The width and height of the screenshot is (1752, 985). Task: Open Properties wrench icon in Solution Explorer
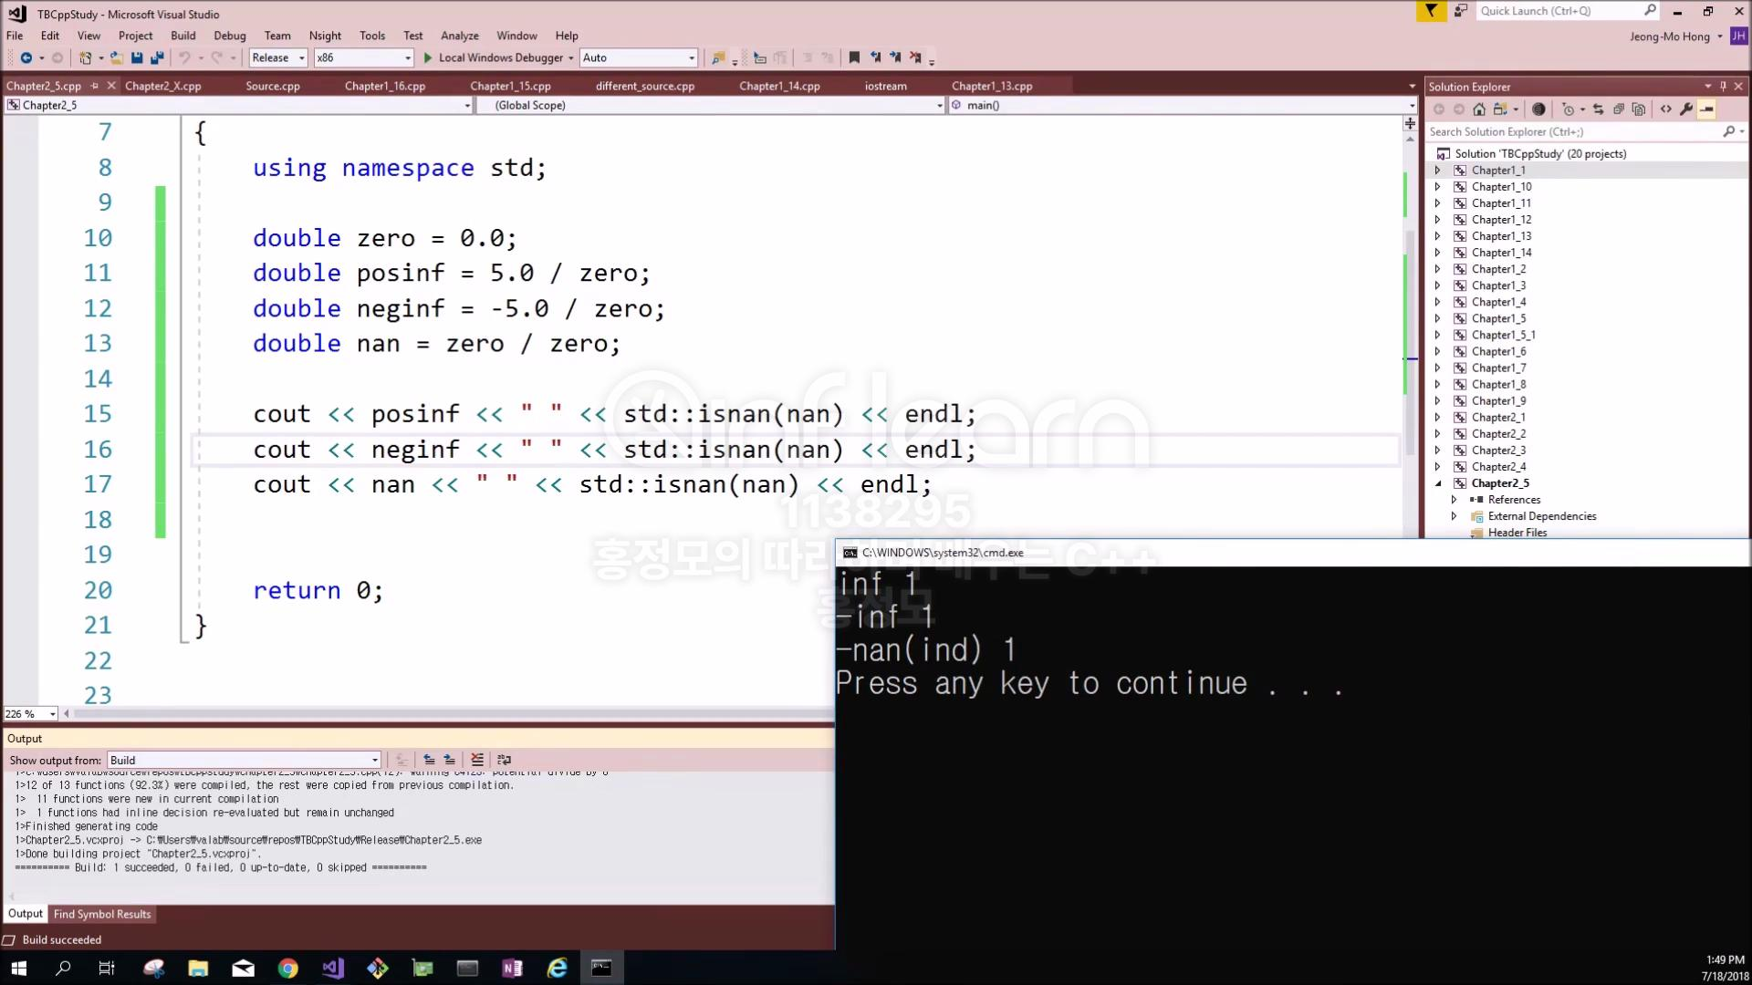[1685, 109]
